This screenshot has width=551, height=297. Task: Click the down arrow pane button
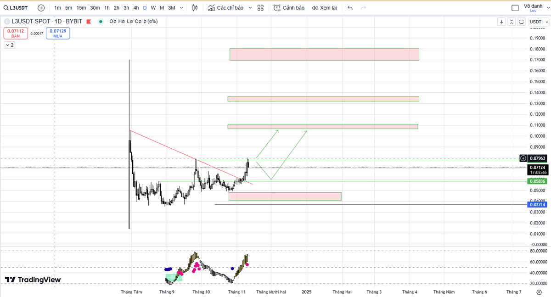coord(501,22)
